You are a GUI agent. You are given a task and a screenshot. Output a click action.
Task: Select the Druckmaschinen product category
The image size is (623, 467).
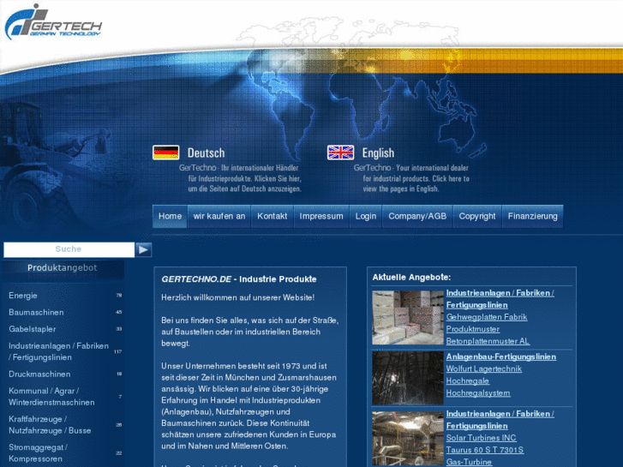coord(39,374)
